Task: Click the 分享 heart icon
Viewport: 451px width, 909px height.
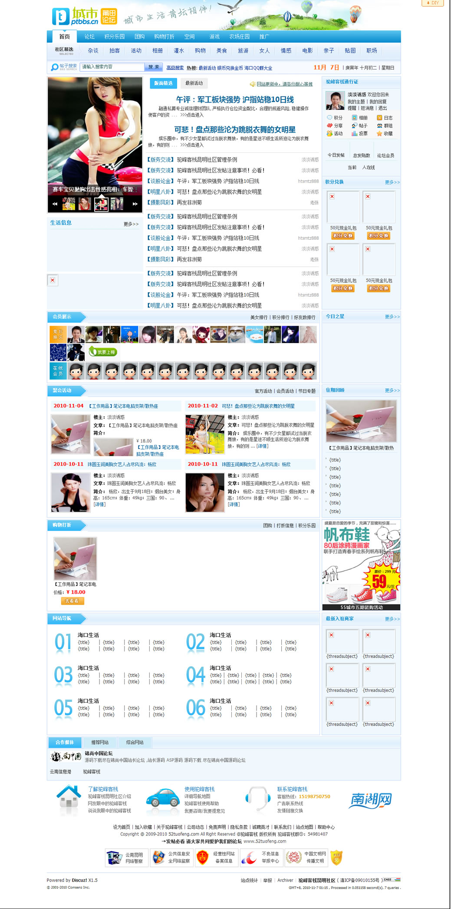Action: coord(329,126)
